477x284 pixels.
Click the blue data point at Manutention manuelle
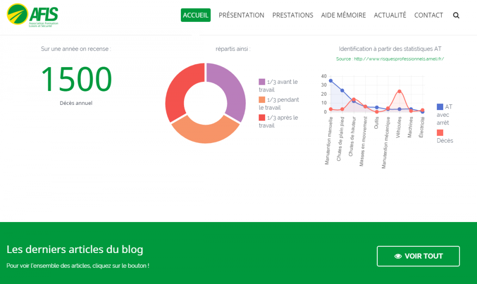coord(331,81)
